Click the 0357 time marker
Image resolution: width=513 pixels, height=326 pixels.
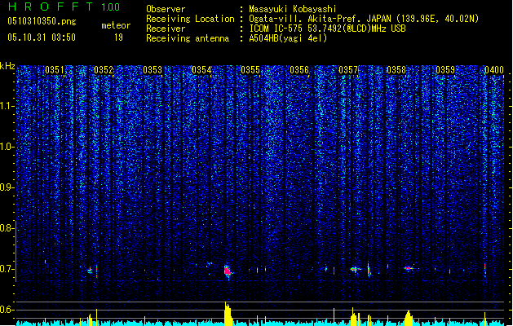coord(348,70)
